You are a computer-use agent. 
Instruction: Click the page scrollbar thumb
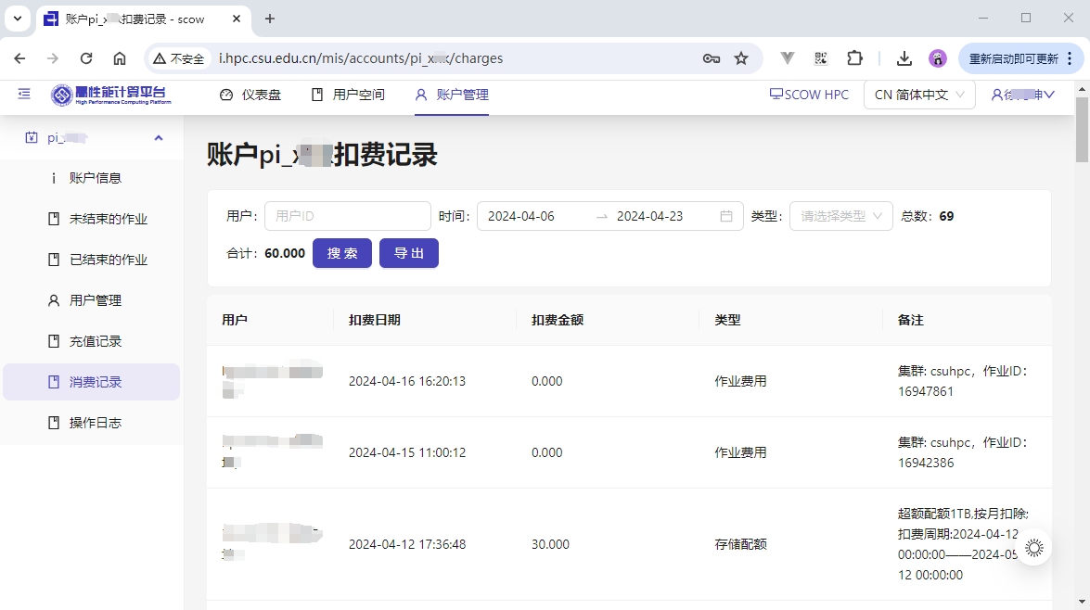click(x=1082, y=130)
